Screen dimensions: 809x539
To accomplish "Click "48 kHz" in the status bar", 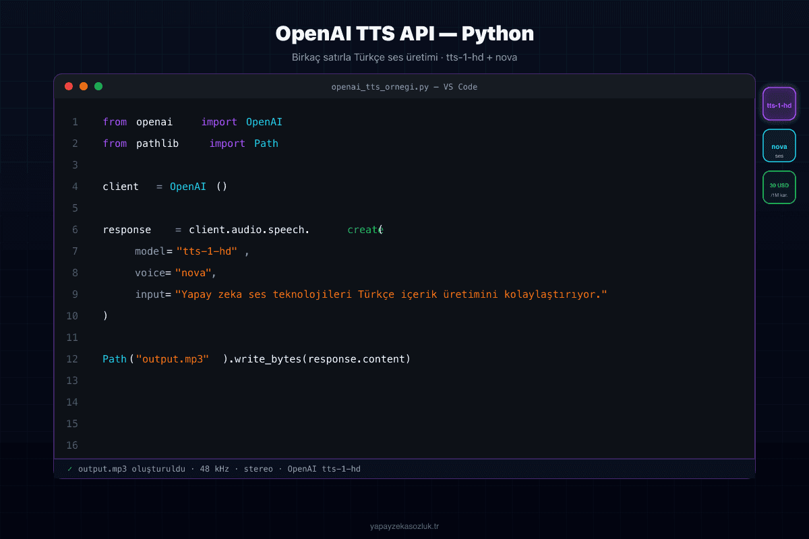I will (214, 468).
